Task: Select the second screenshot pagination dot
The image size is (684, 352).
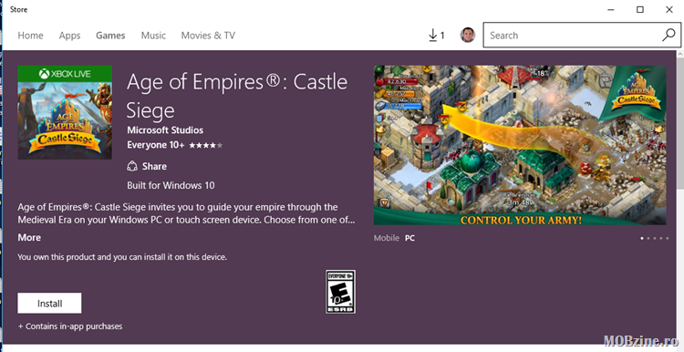Action: pyautogui.click(x=648, y=238)
